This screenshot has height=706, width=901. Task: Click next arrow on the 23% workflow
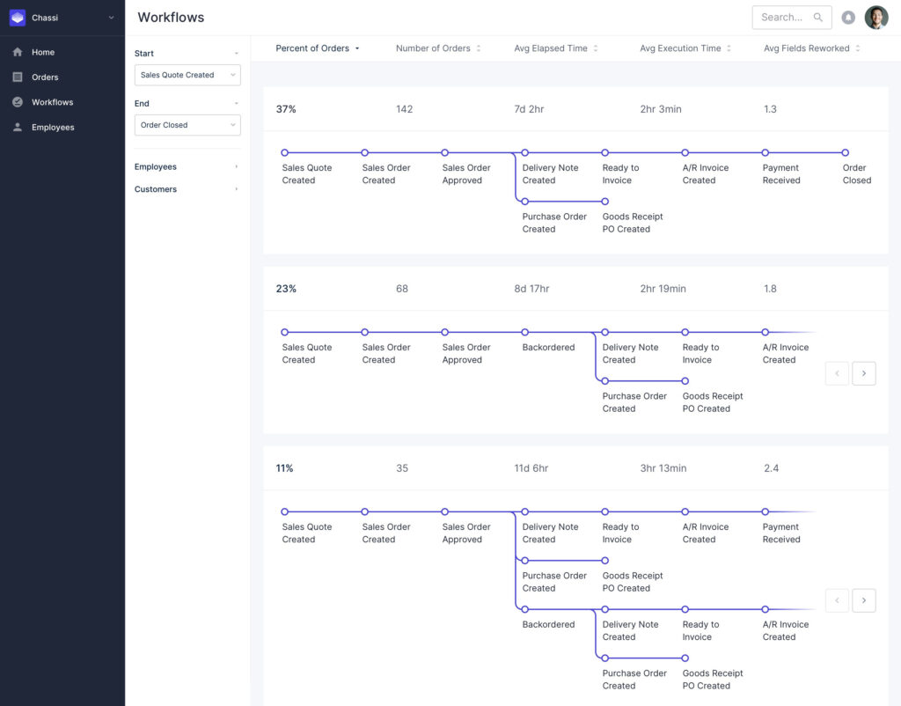[x=864, y=373]
